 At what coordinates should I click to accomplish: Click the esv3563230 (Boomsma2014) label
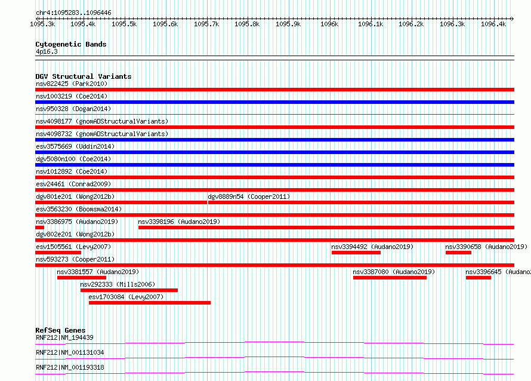(x=79, y=209)
